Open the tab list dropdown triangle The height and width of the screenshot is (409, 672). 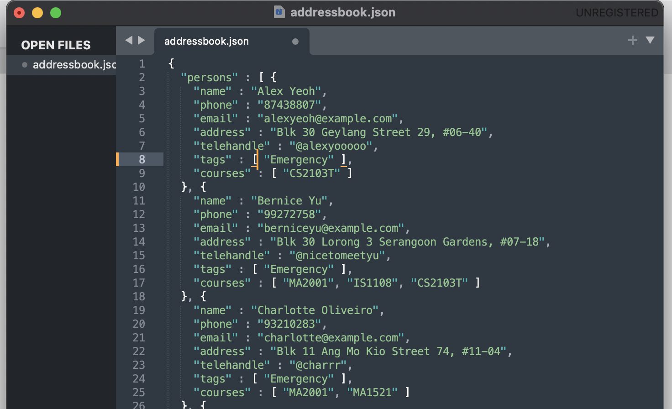tap(650, 40)
